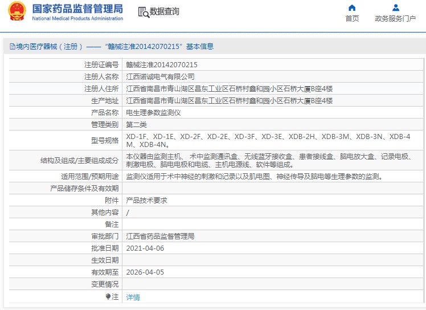Click the 注册人住所 row label
426x310 pixels.
click(x=101, y=89)
